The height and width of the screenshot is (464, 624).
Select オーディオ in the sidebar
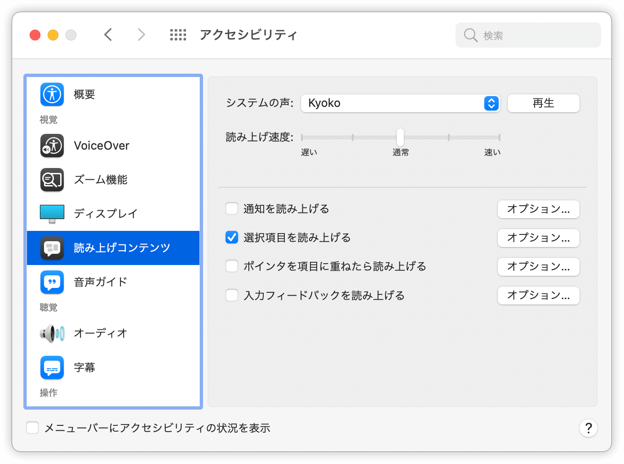(113, 333)
